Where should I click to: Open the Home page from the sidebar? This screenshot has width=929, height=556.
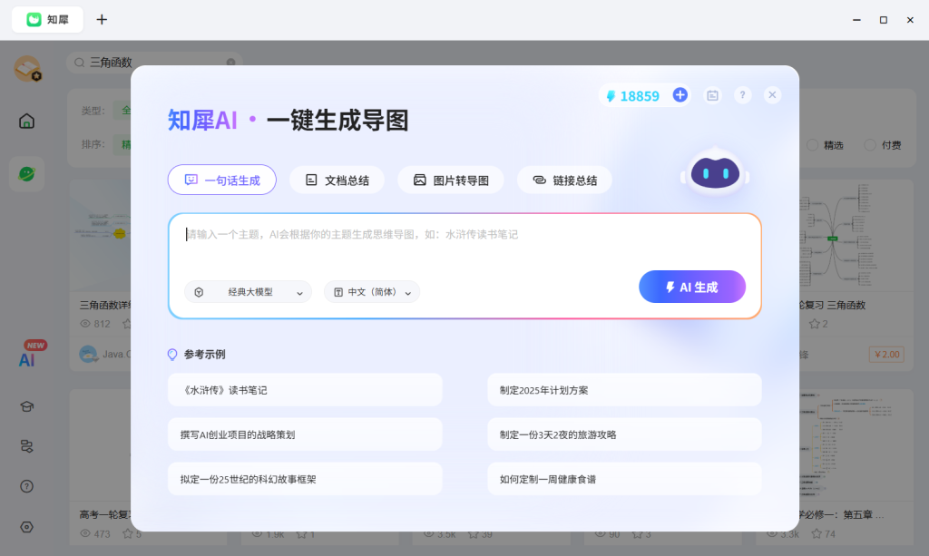(x=26, y=122)
